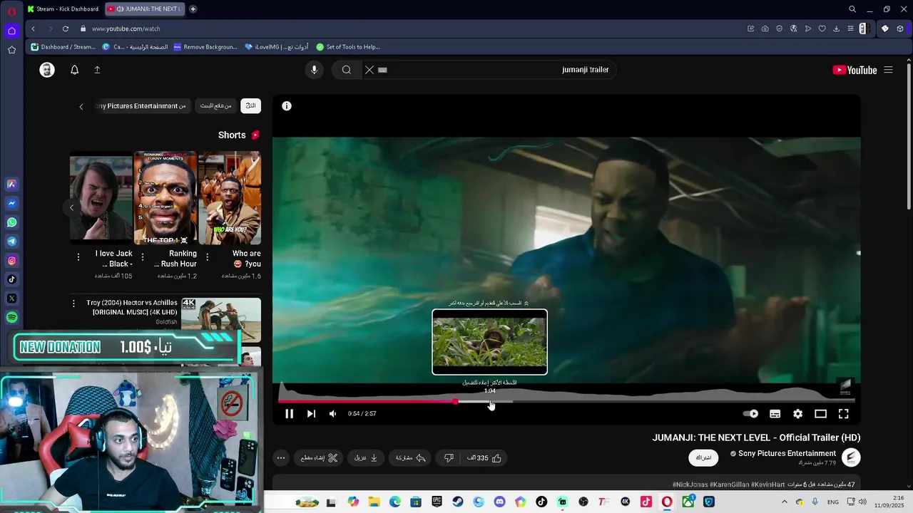Open Telegram in the Opera sidebar

[11, 242]
